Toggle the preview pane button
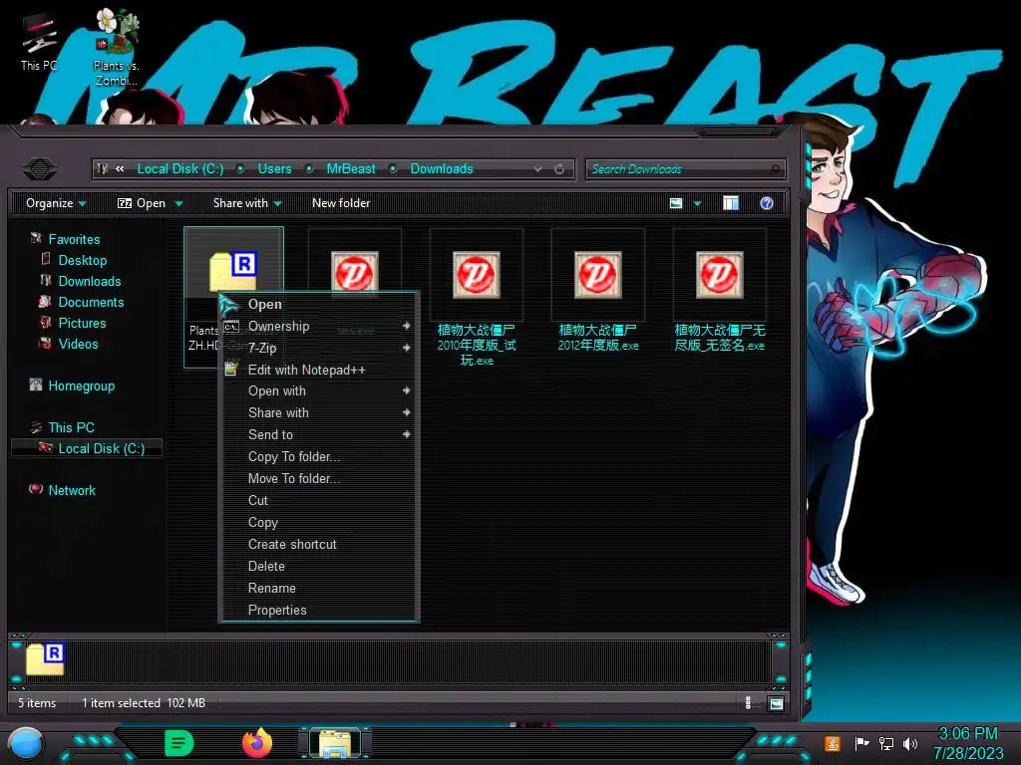Screen dimensions: 1021x765 tap(731, 203)
